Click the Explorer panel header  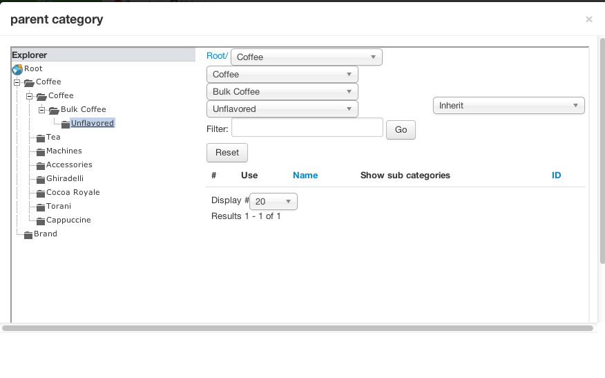pyautogui.click(x=104, y=55)
